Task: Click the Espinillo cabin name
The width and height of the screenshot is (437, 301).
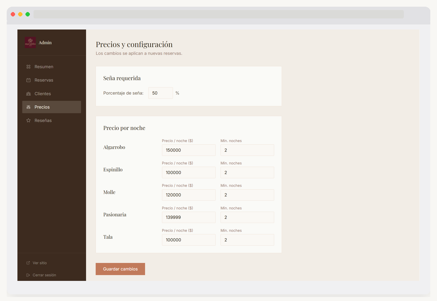Action: [x=113, y=170]
